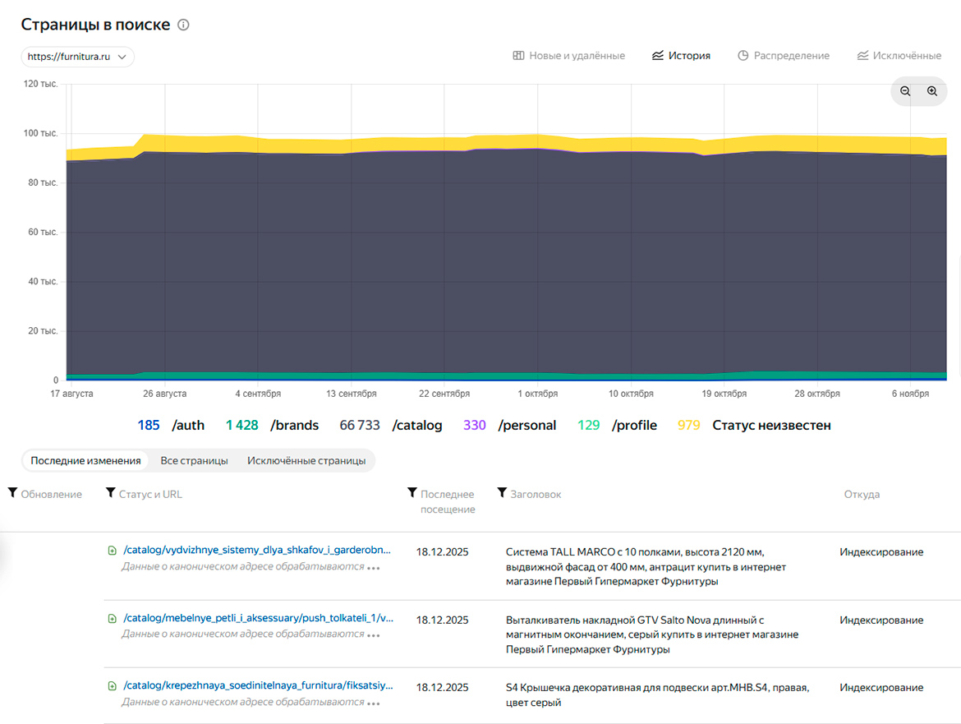The height and width of the screenshot is (724, 961).
Task: Click filter icon next to Обновление column
Action: [12, 493]
